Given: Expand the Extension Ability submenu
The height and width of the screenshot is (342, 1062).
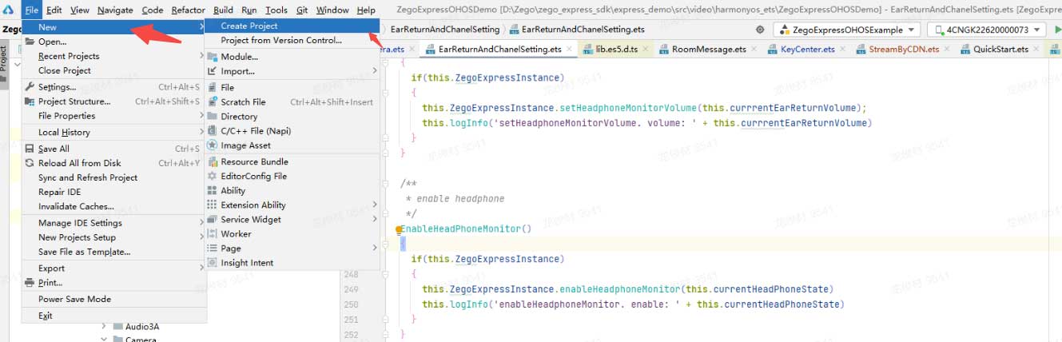Looking at the screenshot, I should pyautogui.click(x=253, y=205).
